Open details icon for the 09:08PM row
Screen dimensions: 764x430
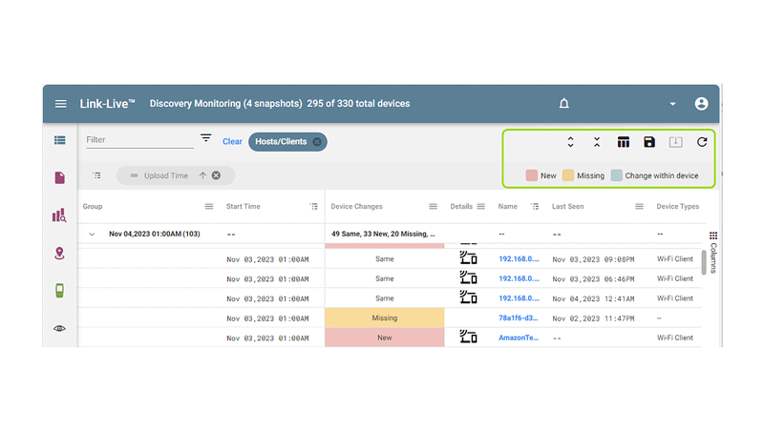pyautogui.click(x=468, y=257)
